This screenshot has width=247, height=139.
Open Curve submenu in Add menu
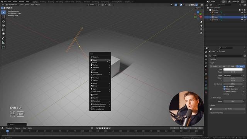pos(100,63)
